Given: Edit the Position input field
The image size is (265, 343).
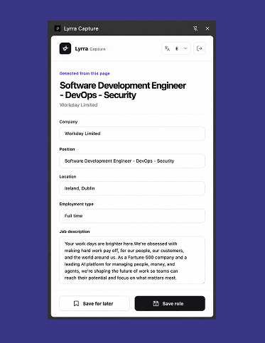Looking at the screenshot, I should 132,161.
